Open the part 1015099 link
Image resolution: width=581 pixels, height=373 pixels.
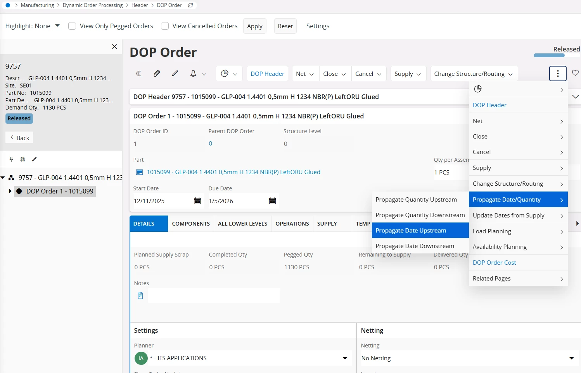click(233, 172)
